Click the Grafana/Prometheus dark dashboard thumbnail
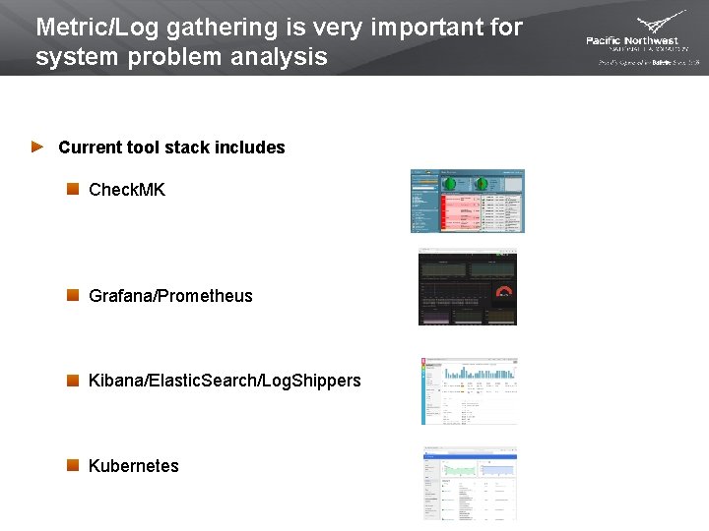This screenshot has height=531, width=709. pos(468,286)
